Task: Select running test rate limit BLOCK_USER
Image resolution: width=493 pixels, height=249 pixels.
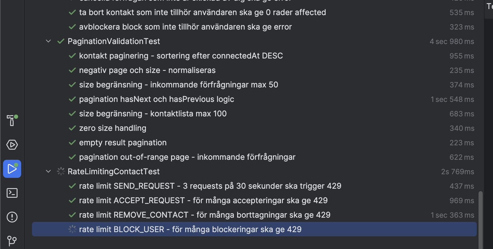Action: point(254,229)
